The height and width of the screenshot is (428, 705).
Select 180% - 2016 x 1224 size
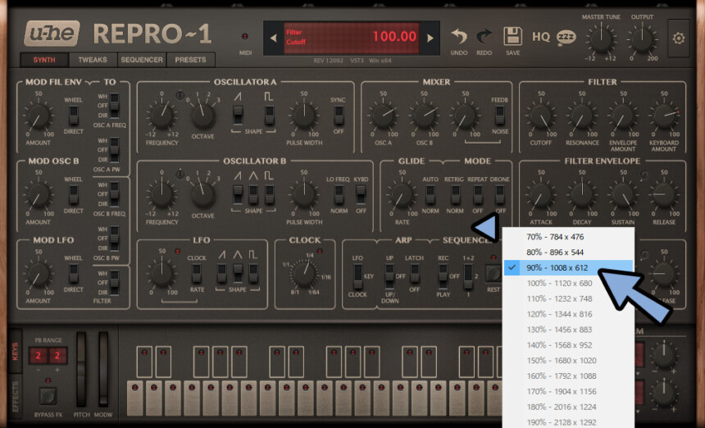[568, 407]
